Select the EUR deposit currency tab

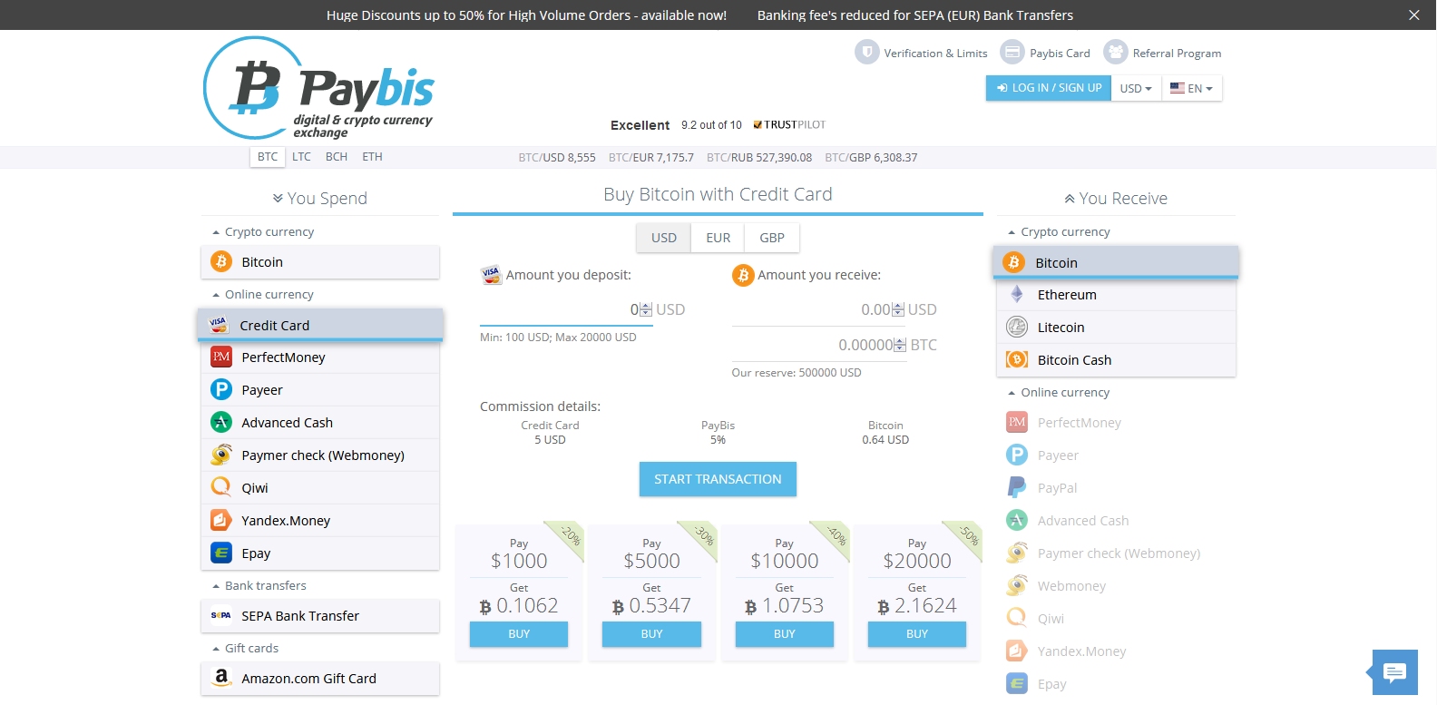click(718, 238)
